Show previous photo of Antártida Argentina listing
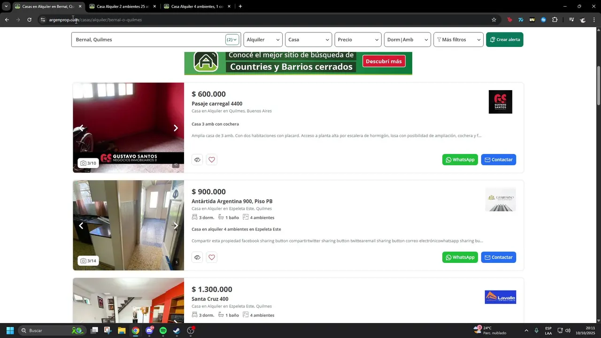Viewport: 601px width, 338px height. pyautogui.click(x=81, y=225)
